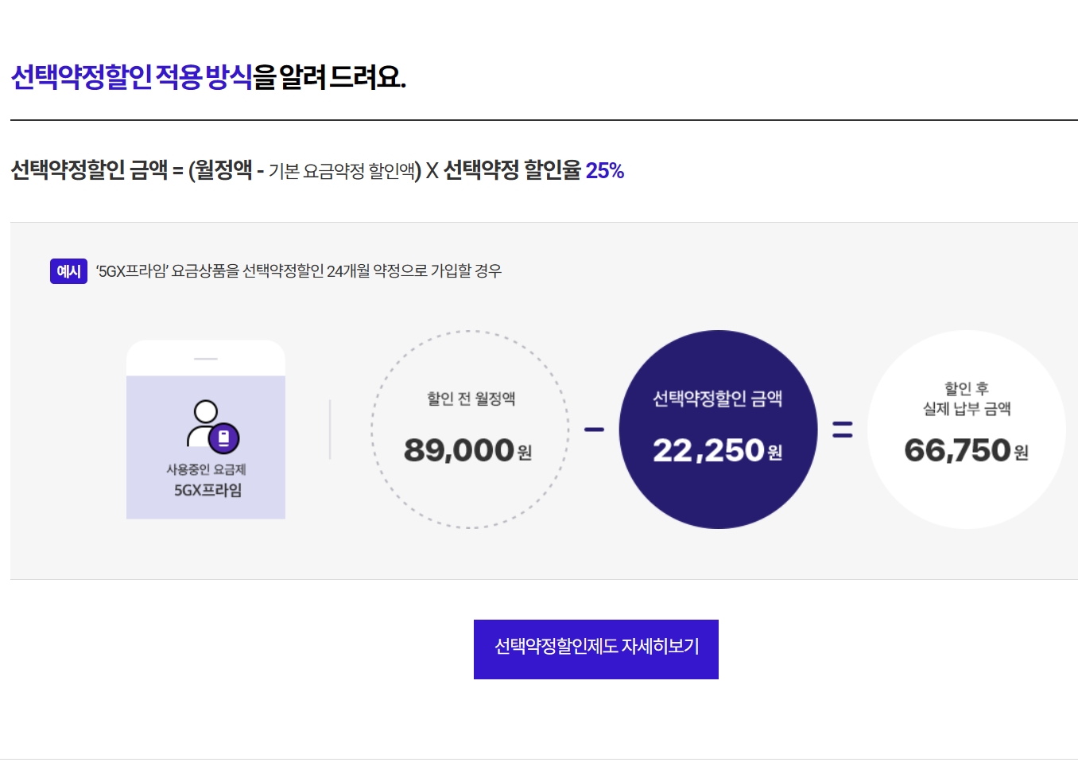Click the 기본 요금약정 할인액 formula term
Image resolution: width=1078 pixels, height=770 pixels.
pyautogui.click(x=342, y=171)
